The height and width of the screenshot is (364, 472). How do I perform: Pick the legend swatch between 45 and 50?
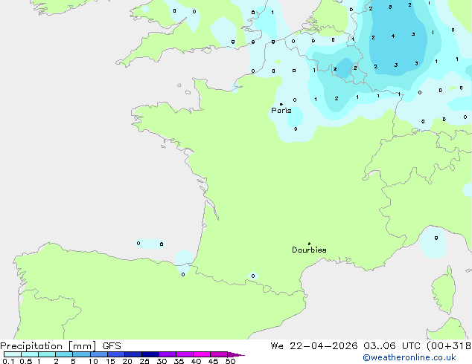tap(219, 354)
